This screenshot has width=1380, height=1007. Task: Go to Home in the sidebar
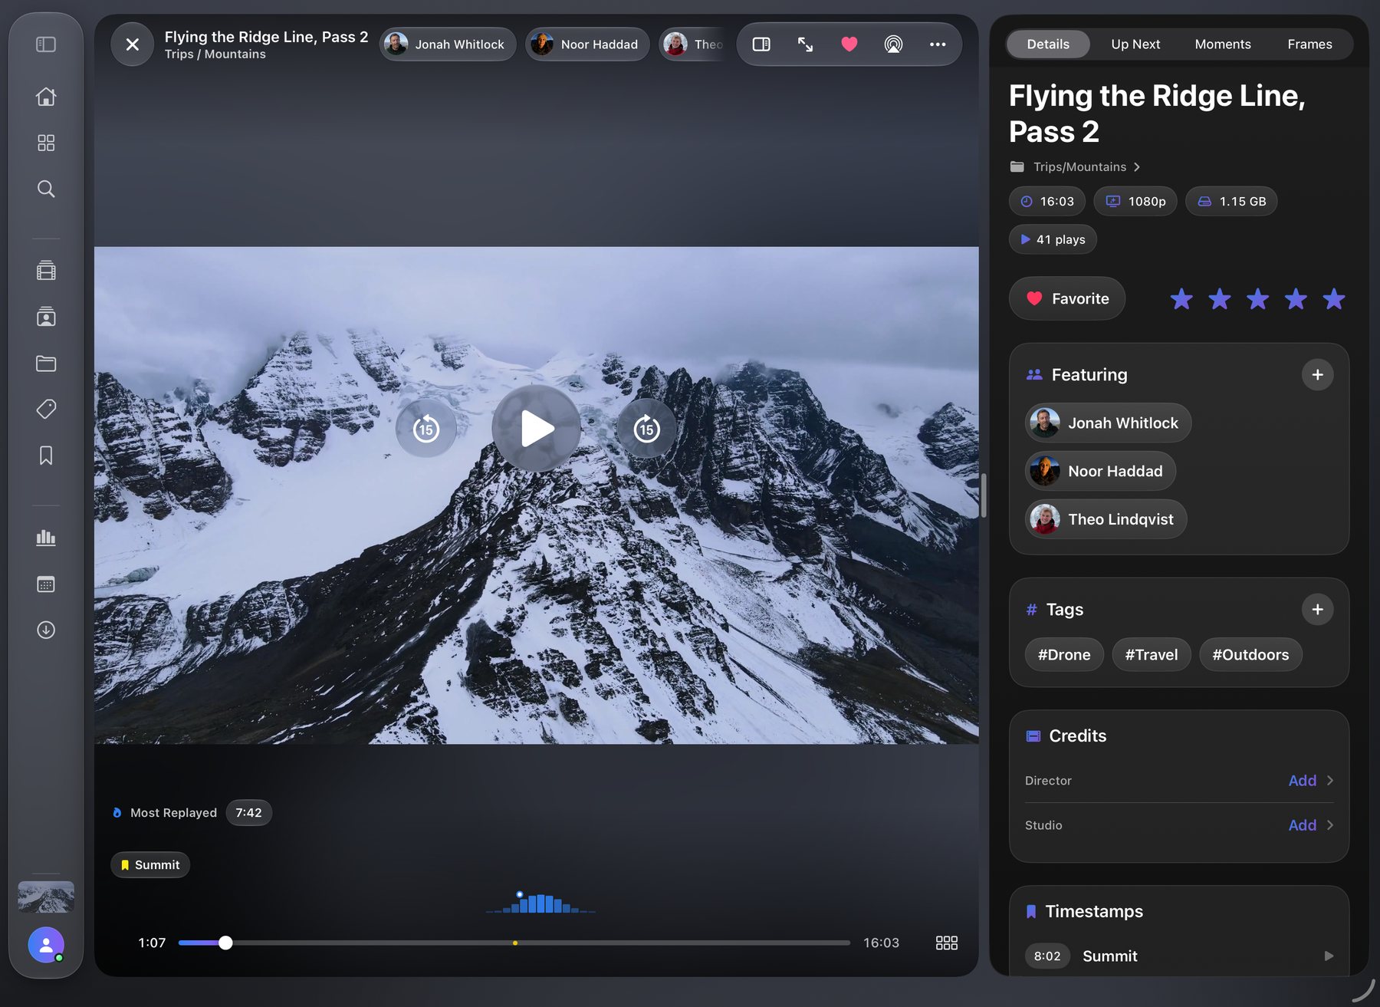(46, 97)
